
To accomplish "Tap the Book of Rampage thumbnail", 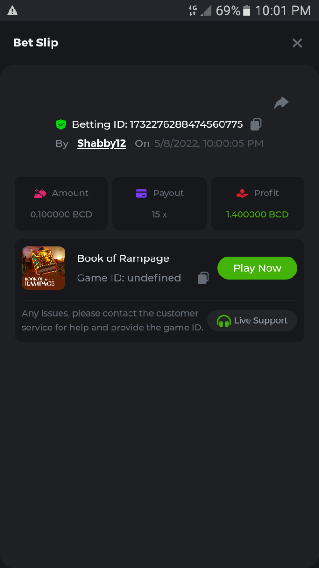I will point(43,268).
